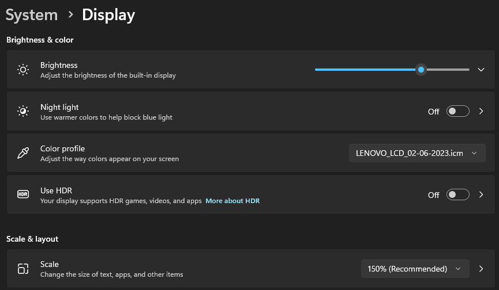The image size is (499, 290).
Task: Open the More about HDR link
Action: (232, 201)
